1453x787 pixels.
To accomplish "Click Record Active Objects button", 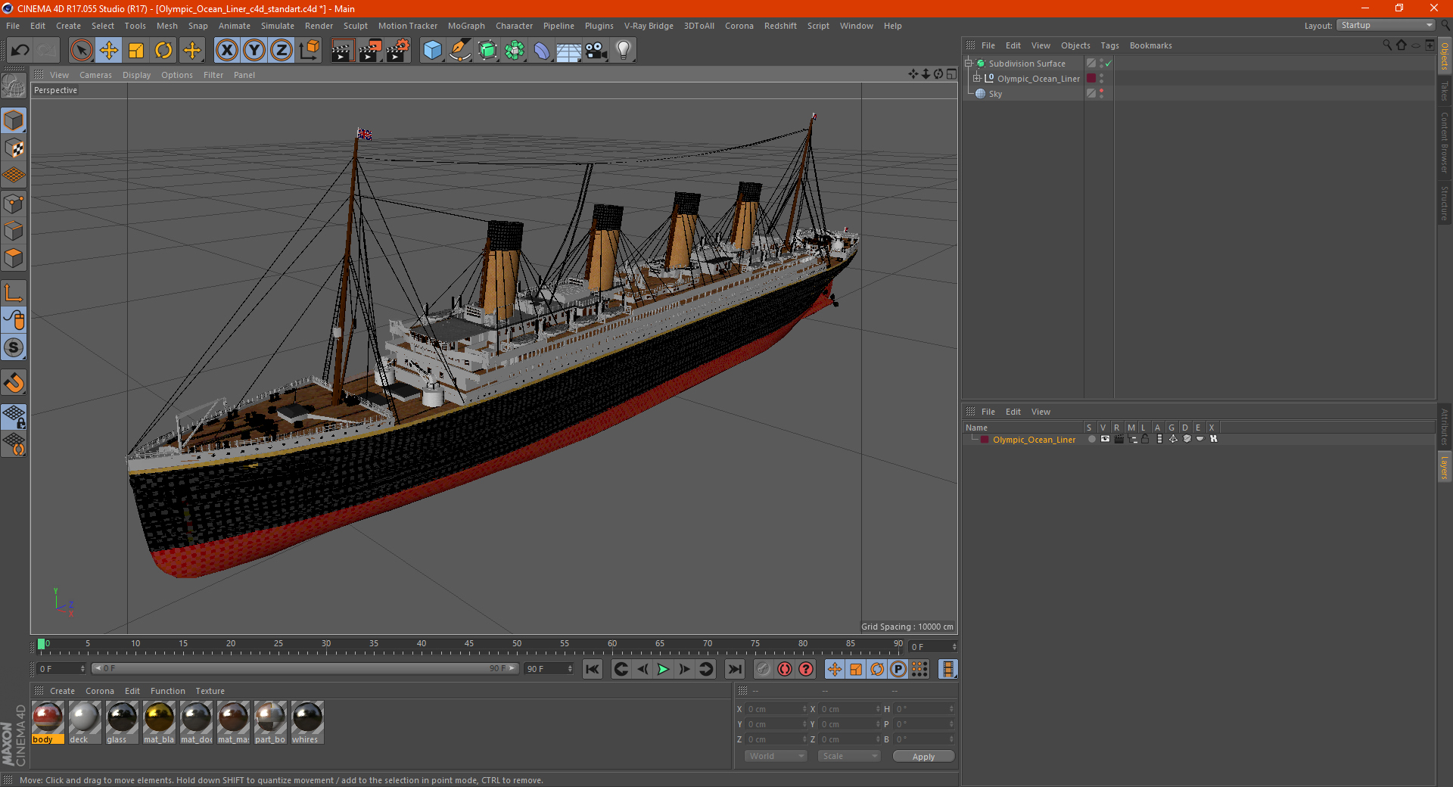I will click(x=764, y=669).
